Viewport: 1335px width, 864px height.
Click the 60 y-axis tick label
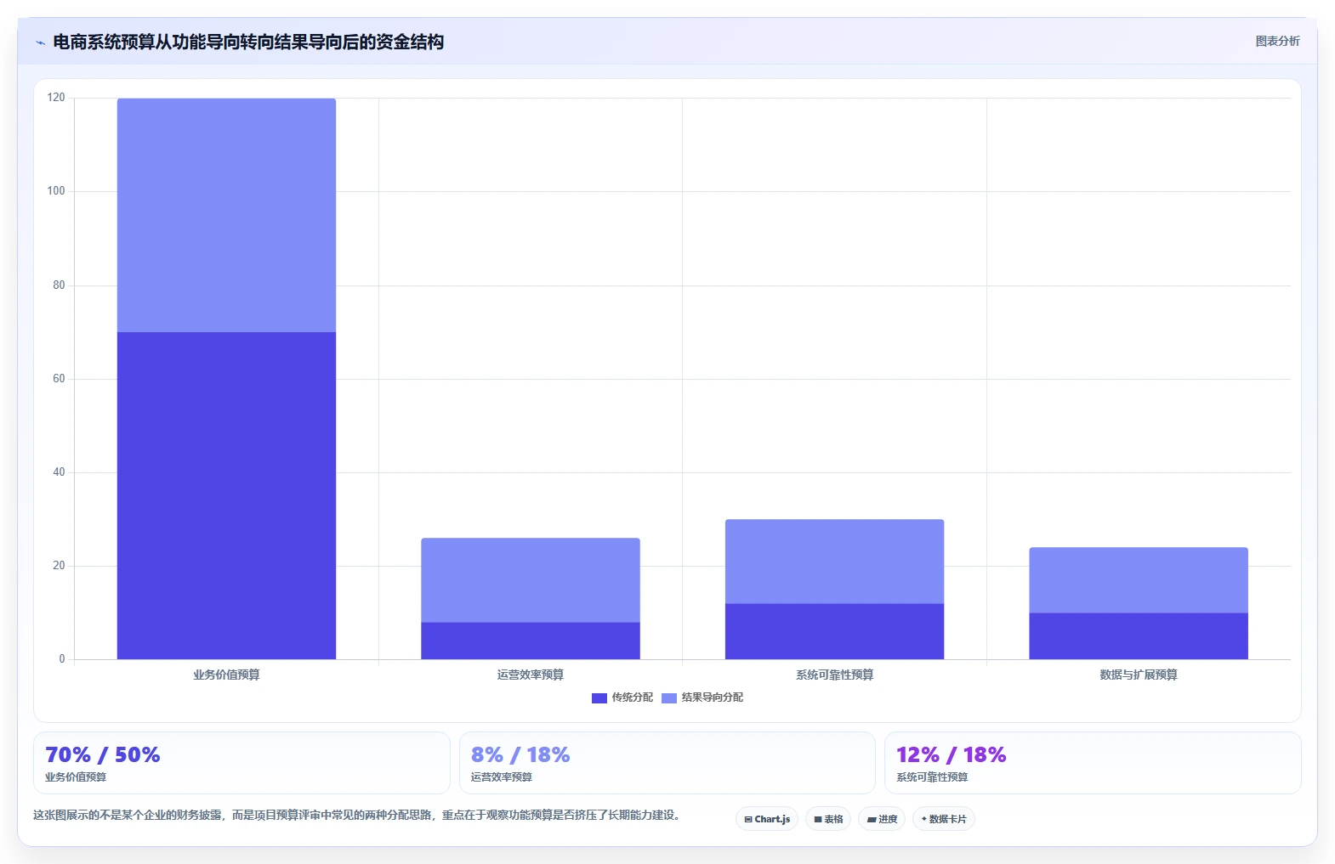[59, 379]
